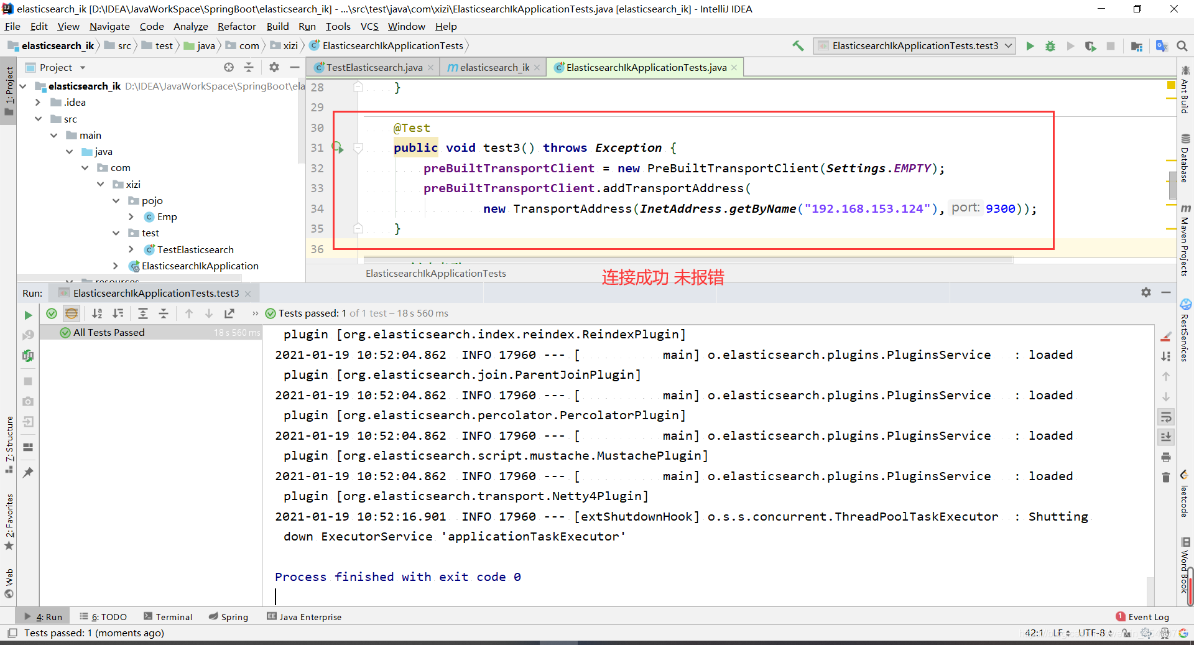
Task: Open Database side panel
Action: pos(1185,158)
